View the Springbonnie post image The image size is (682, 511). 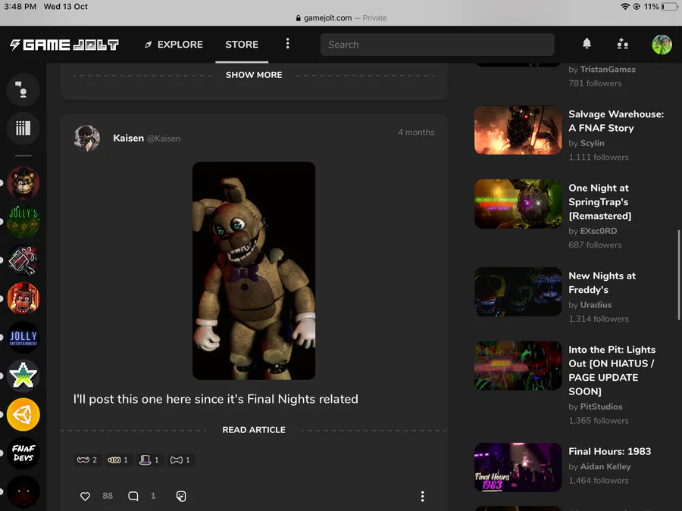pos(254,271)
